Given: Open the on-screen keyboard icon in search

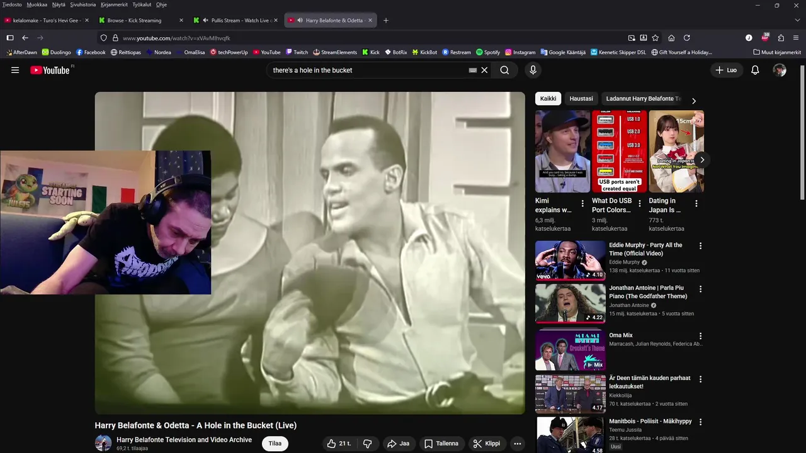Looking at the screenshot, I should pyautogui.click(x=473, y=70).
